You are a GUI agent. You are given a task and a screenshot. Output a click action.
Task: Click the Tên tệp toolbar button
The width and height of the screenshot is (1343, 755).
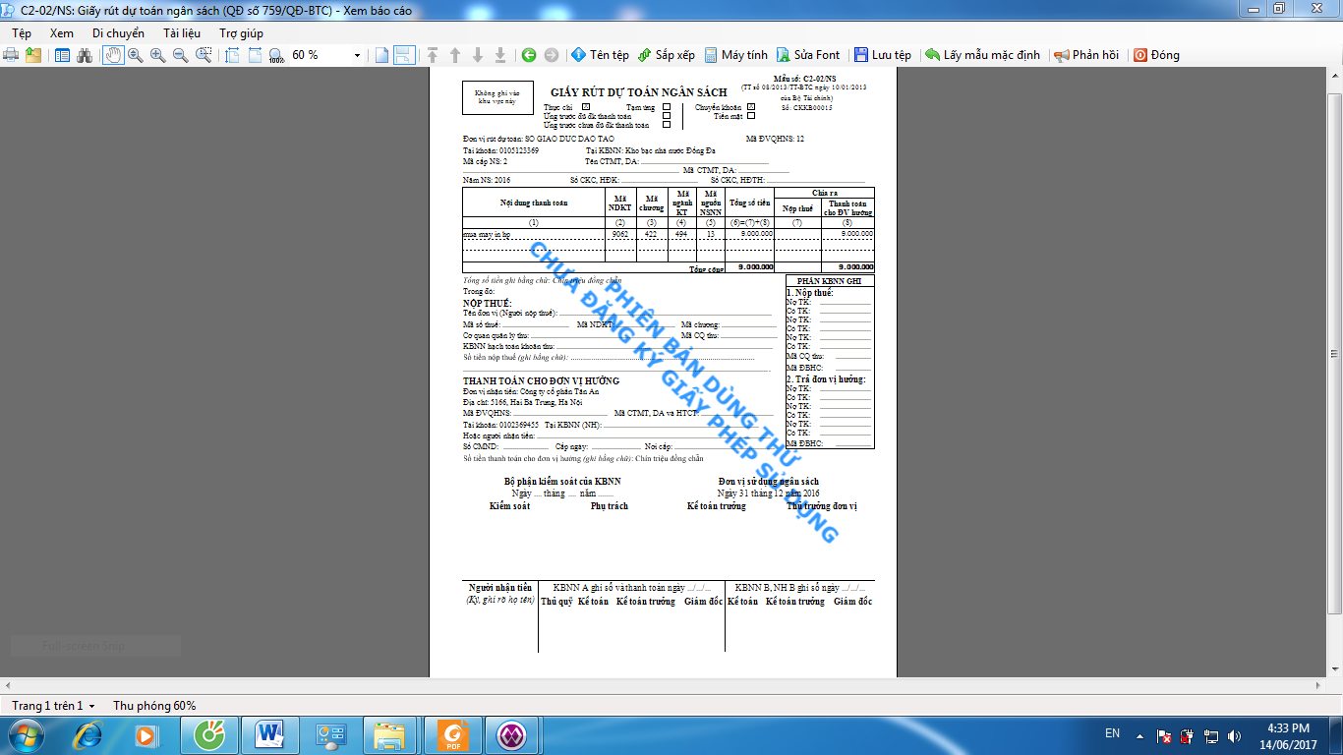[x=600, y=55]
